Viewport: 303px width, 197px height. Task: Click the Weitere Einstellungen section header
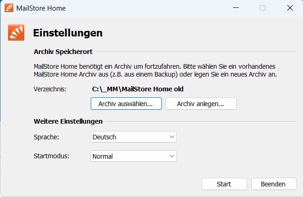click(68, 121)
